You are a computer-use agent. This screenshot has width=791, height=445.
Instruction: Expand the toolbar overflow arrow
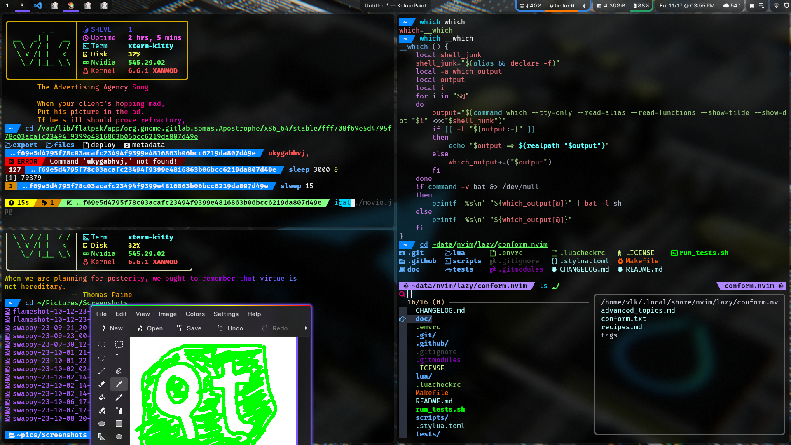coord(306,328)
